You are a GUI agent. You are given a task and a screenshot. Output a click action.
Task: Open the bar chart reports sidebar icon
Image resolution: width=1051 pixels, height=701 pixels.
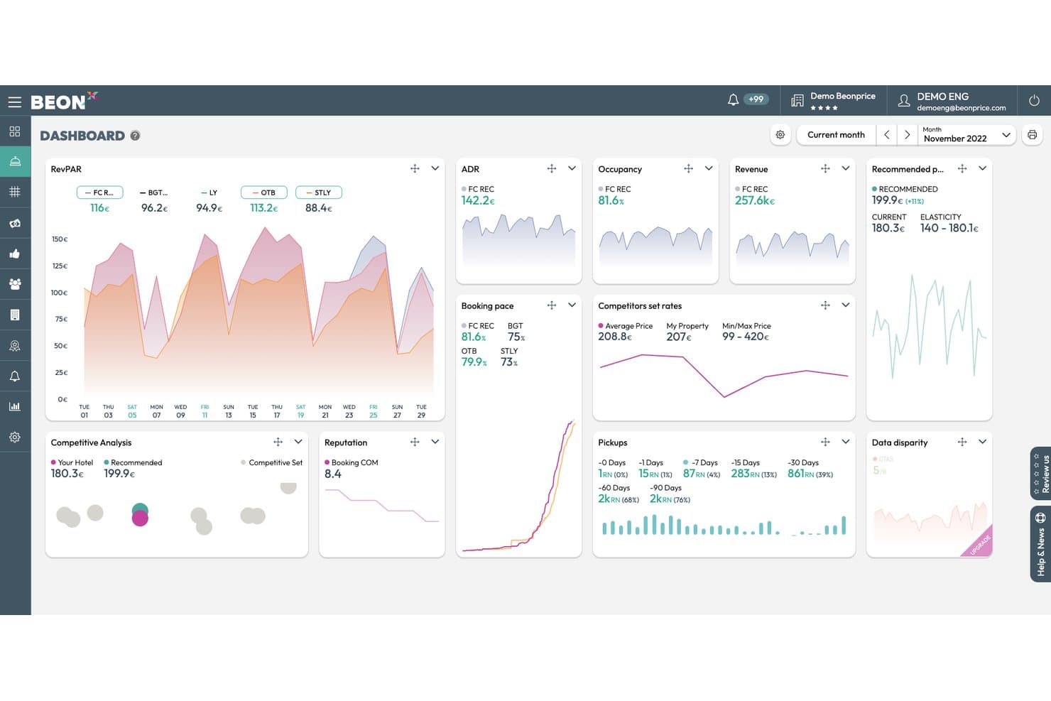tap(15, 406)
